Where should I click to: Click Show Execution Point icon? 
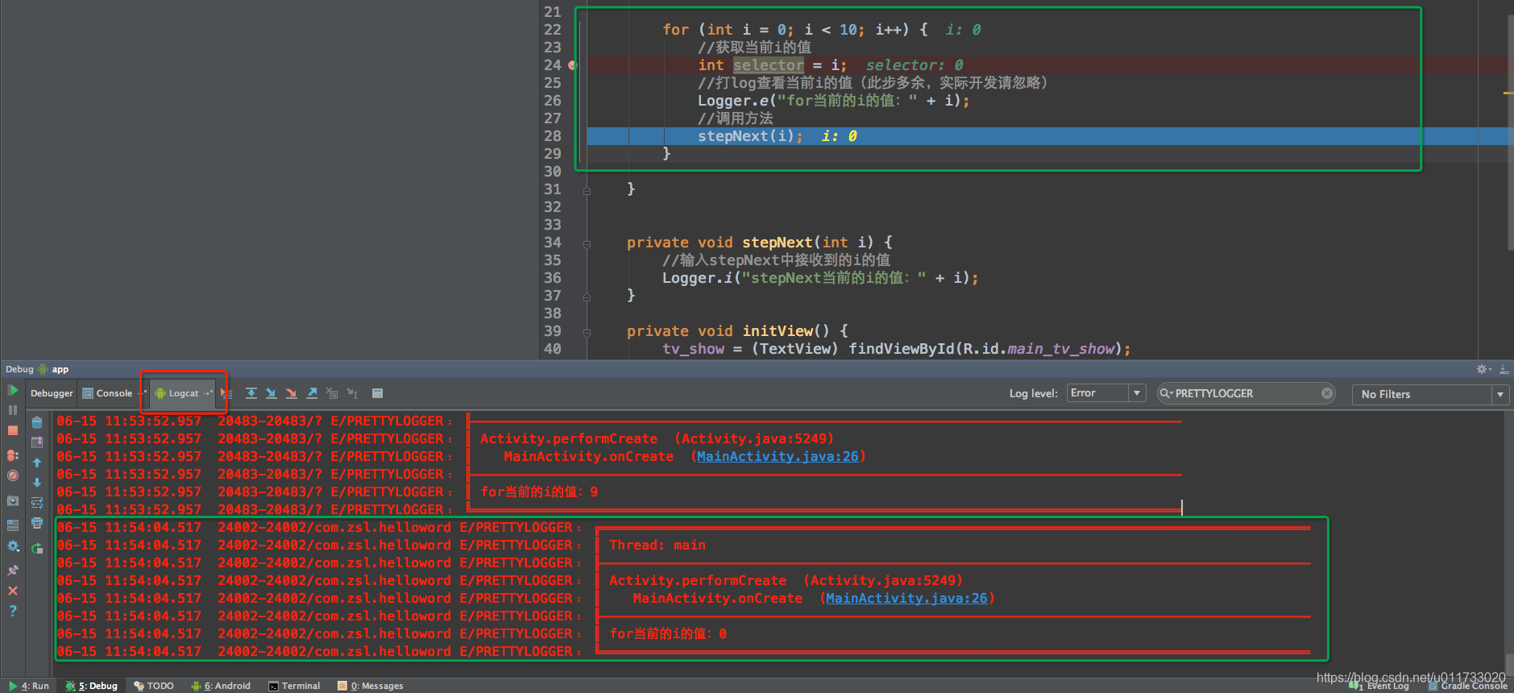click(x=227, y=393)
